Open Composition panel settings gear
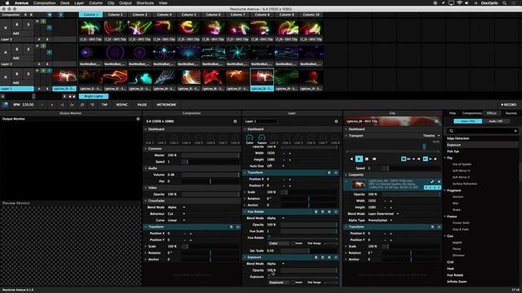The height and width of the screenshot is (293, 522). coord(235,121)
